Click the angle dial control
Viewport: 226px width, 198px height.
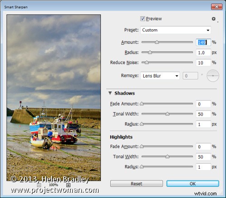[213, 76]
